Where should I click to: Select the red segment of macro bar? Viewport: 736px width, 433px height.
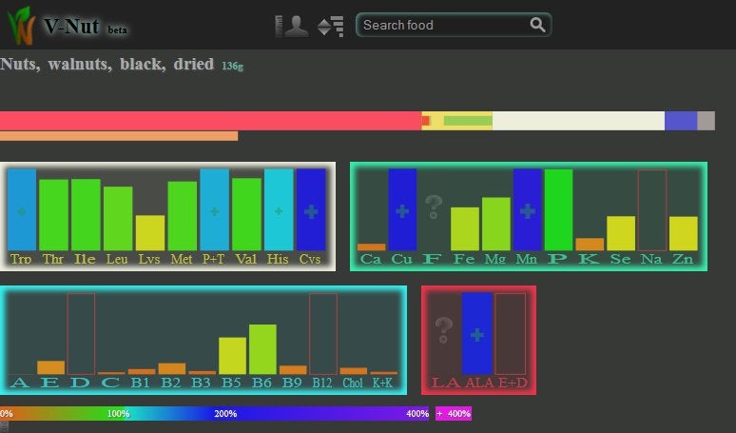point(211,121)
